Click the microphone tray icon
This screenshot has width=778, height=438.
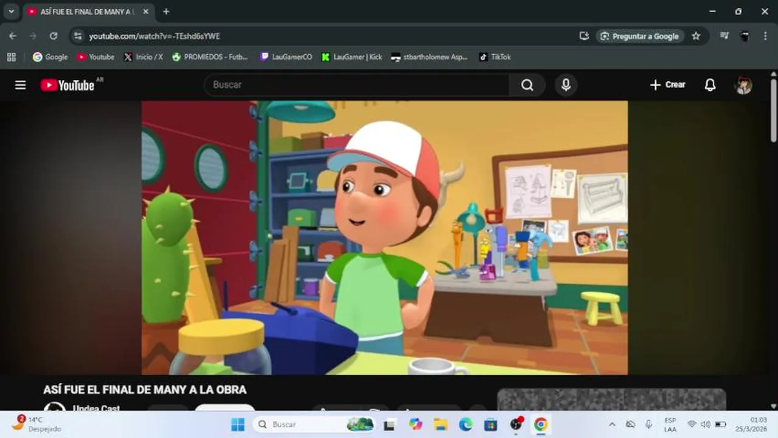click(x=649, y=425)
